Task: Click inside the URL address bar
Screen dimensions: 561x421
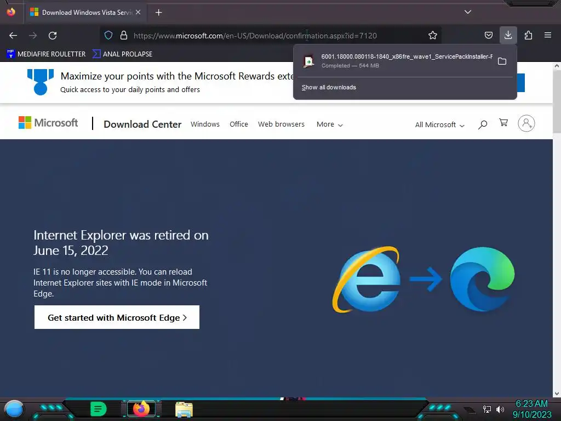Action: pos(255,36)
